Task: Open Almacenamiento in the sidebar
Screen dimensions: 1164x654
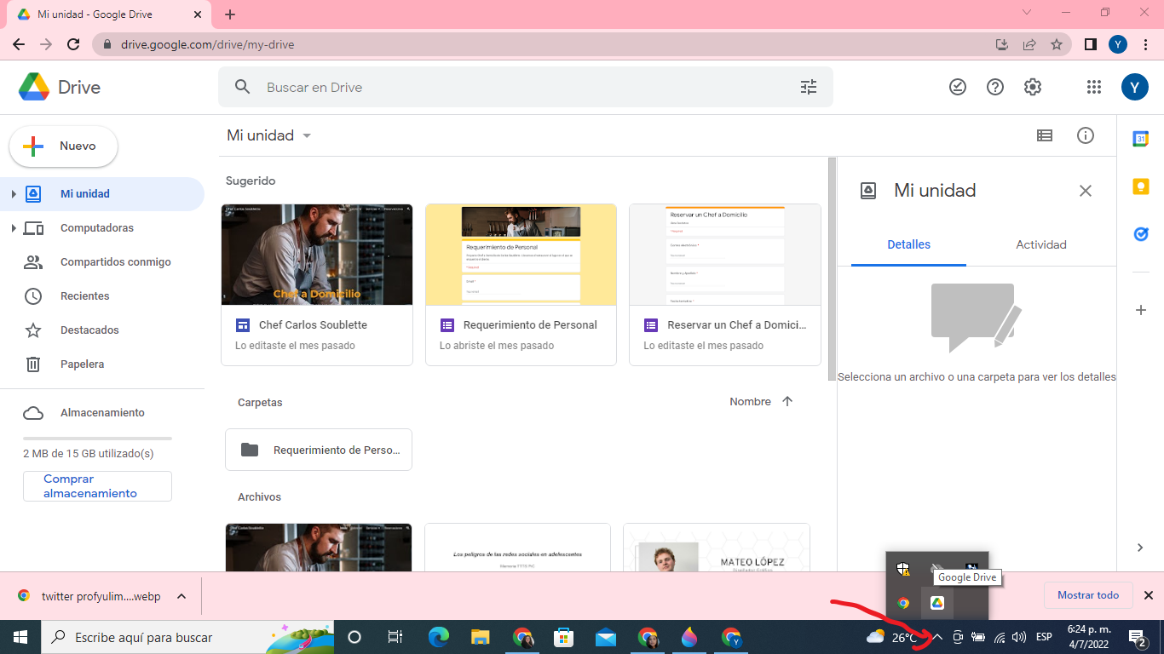Action: [102, 413]
